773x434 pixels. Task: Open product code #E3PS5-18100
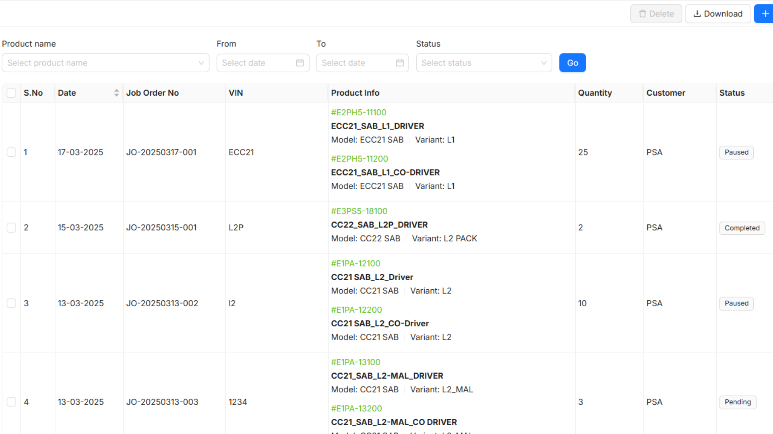click(359, 211)
